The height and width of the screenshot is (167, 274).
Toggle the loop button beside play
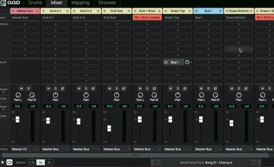[9, 162]
